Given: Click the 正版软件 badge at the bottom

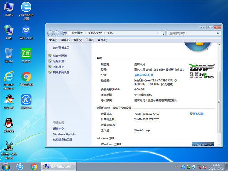Looking at the screenshot, I should click(x=203, y=144).
